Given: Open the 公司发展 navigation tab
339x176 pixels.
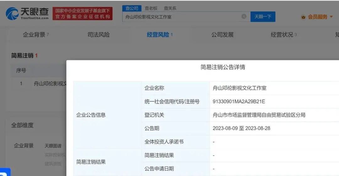Looking at the screenshot, I should click(223, 35).
